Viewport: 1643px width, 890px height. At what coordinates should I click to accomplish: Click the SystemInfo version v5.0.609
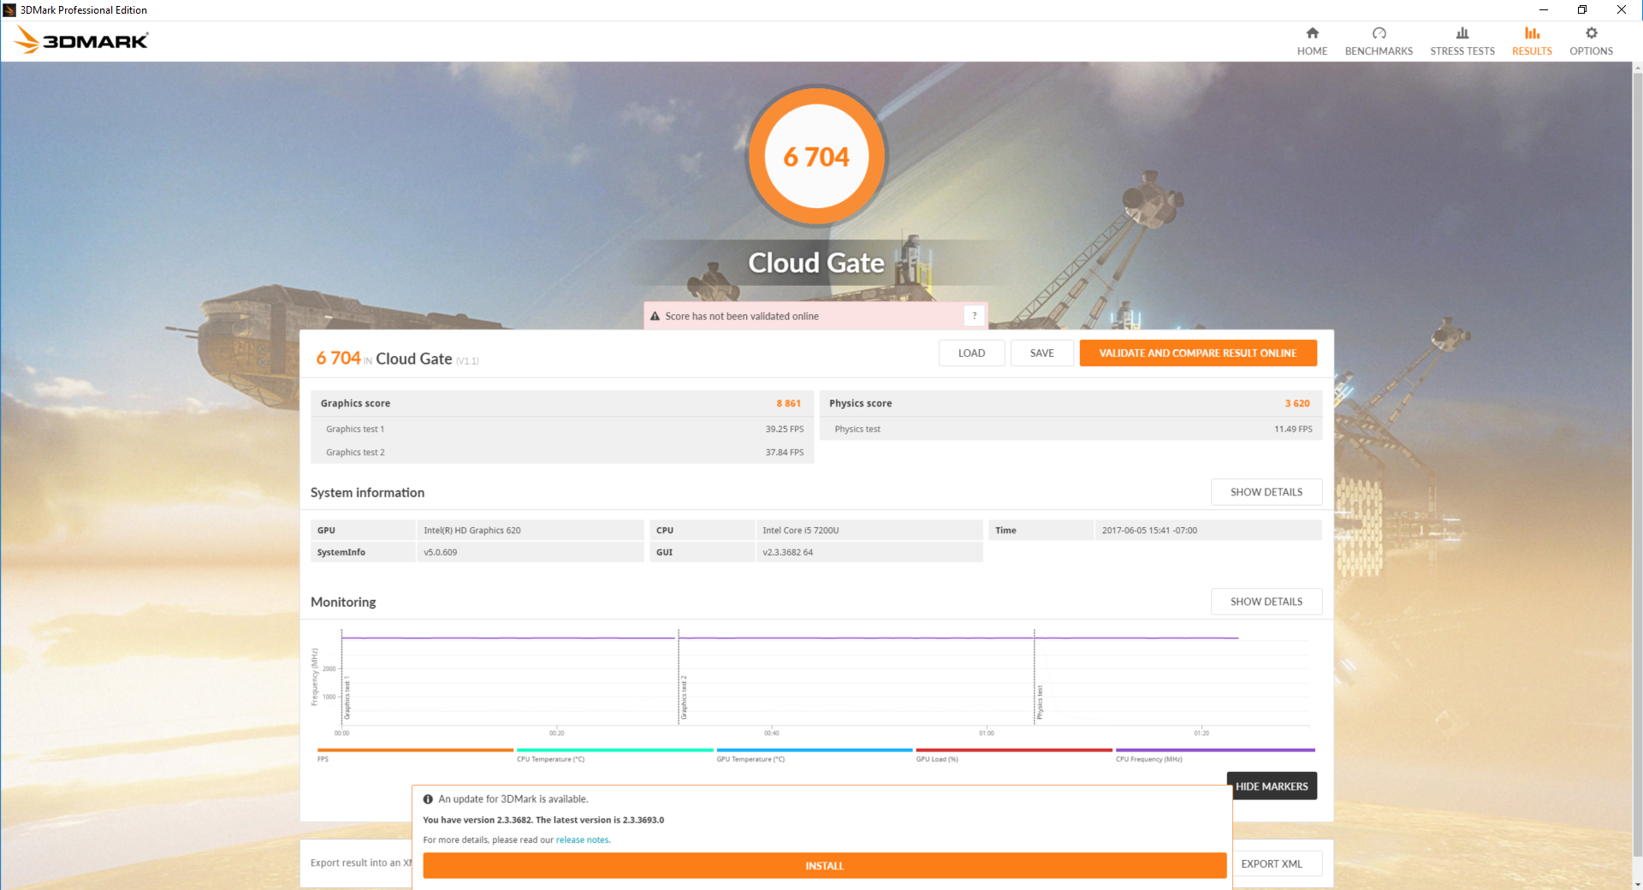pyautogui.click(x=441, y=553)
